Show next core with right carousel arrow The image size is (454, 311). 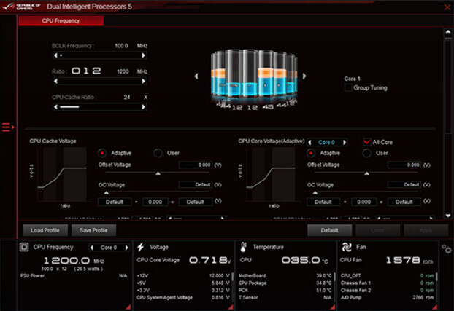pos(304,75)
